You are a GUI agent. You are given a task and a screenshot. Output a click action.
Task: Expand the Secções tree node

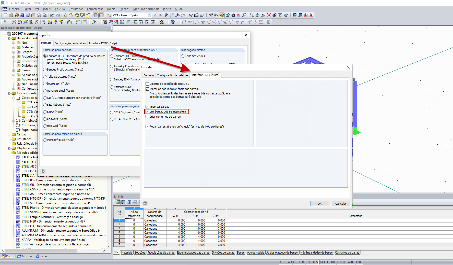tap(14, 52)
